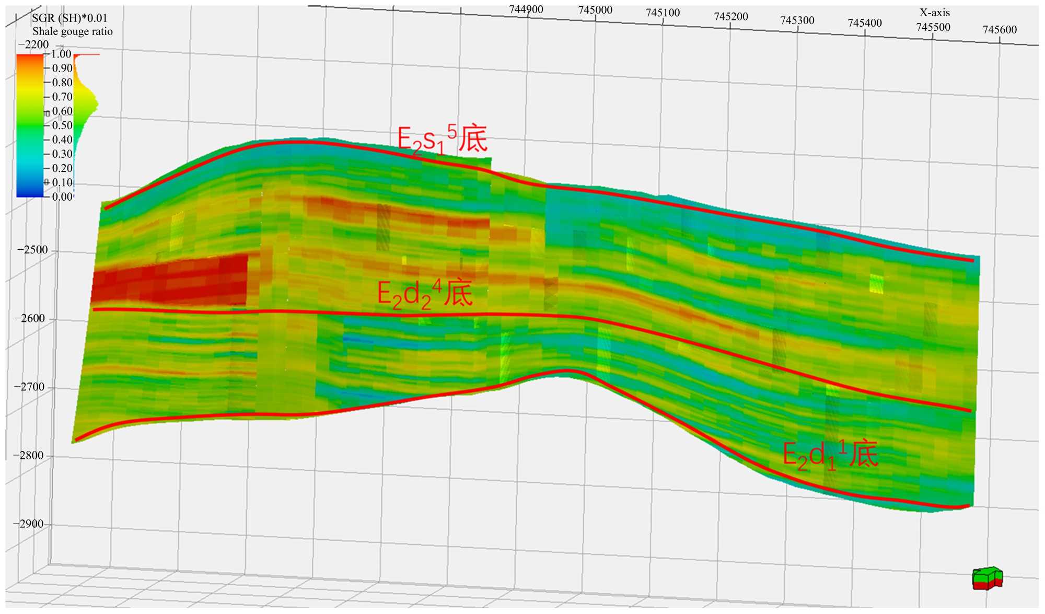Click the 744900 X-axis tick label
Viewport: 1045px width, 614px height.
pos(526,9)
